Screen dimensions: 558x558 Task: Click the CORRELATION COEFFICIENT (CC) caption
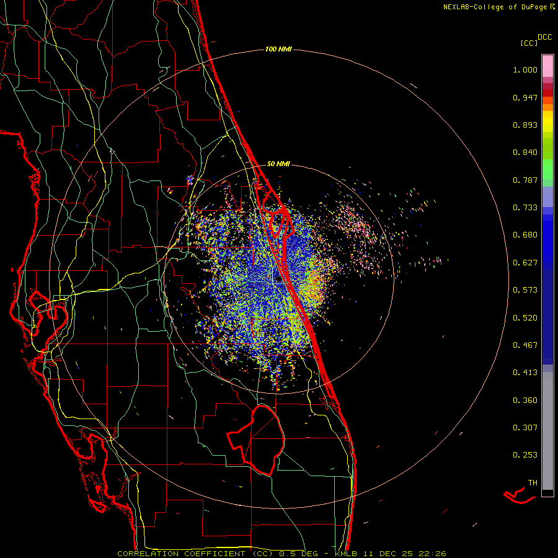click(195, 554)
